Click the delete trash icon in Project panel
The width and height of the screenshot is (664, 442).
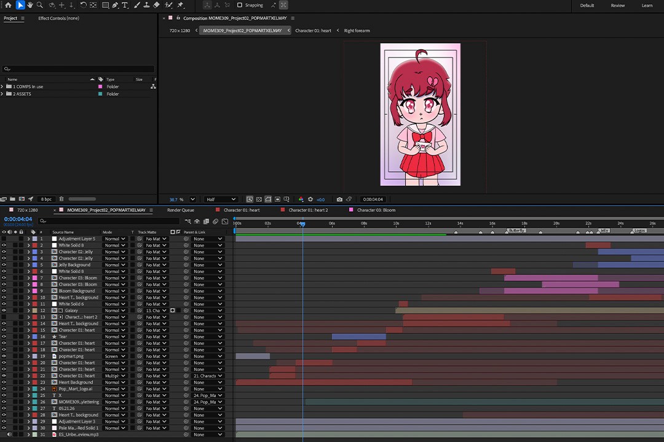(x=61, y=199)
